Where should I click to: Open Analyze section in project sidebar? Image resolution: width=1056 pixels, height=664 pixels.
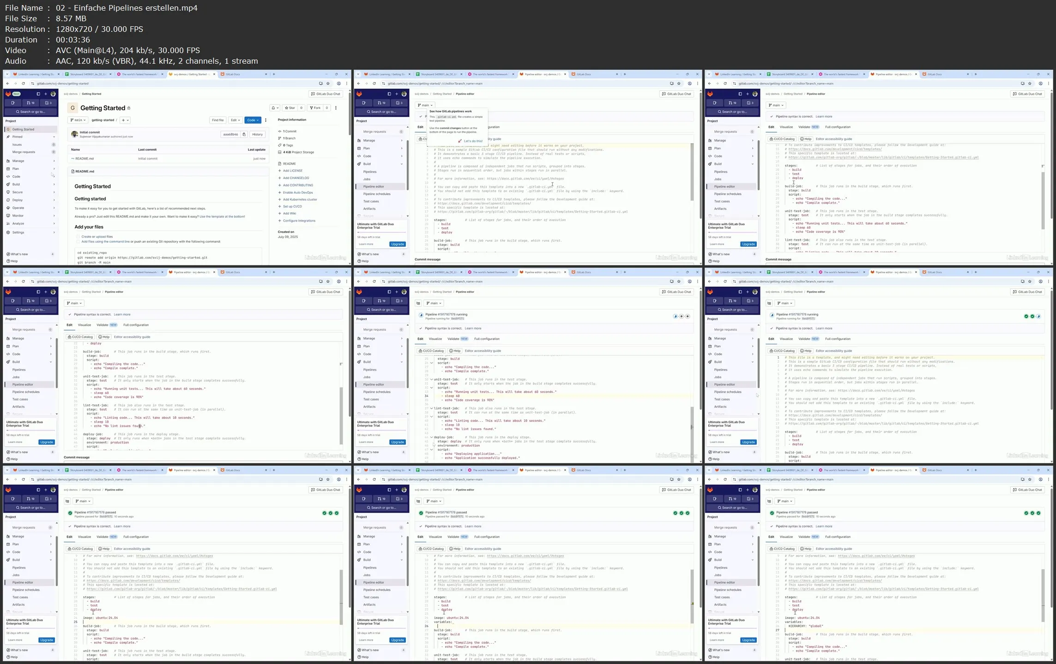click(x=18, y=223)
